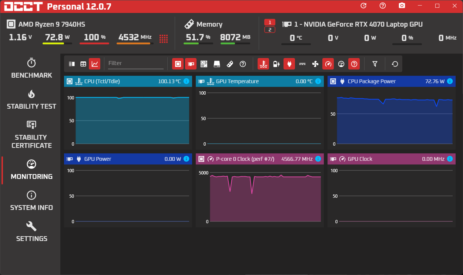Click the fan speed sensors icon
Screen dimensions: 463x275
click(315, 64)
